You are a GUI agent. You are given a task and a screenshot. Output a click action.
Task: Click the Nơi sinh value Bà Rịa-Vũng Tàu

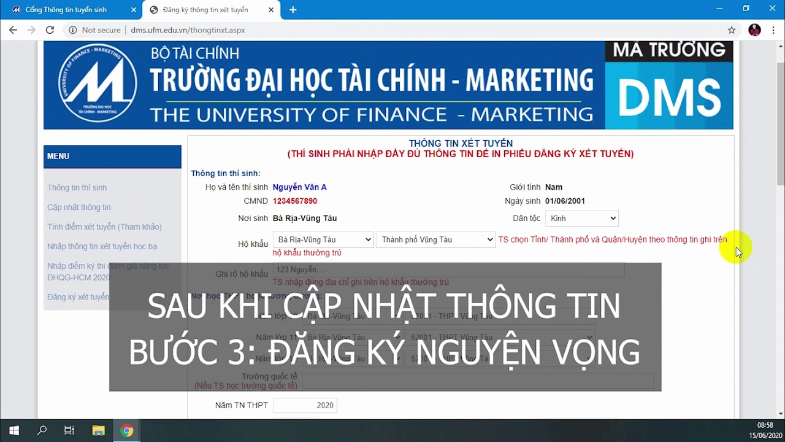point(305,219)
